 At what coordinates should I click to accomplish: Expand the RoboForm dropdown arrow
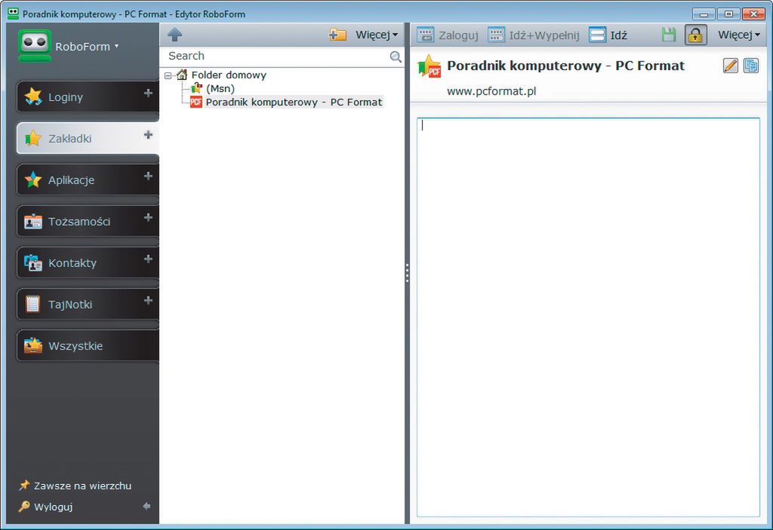coord(117,46)
